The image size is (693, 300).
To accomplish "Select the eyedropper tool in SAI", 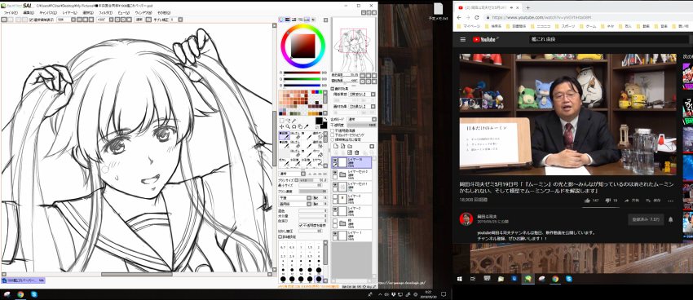I will click(307, 126).
